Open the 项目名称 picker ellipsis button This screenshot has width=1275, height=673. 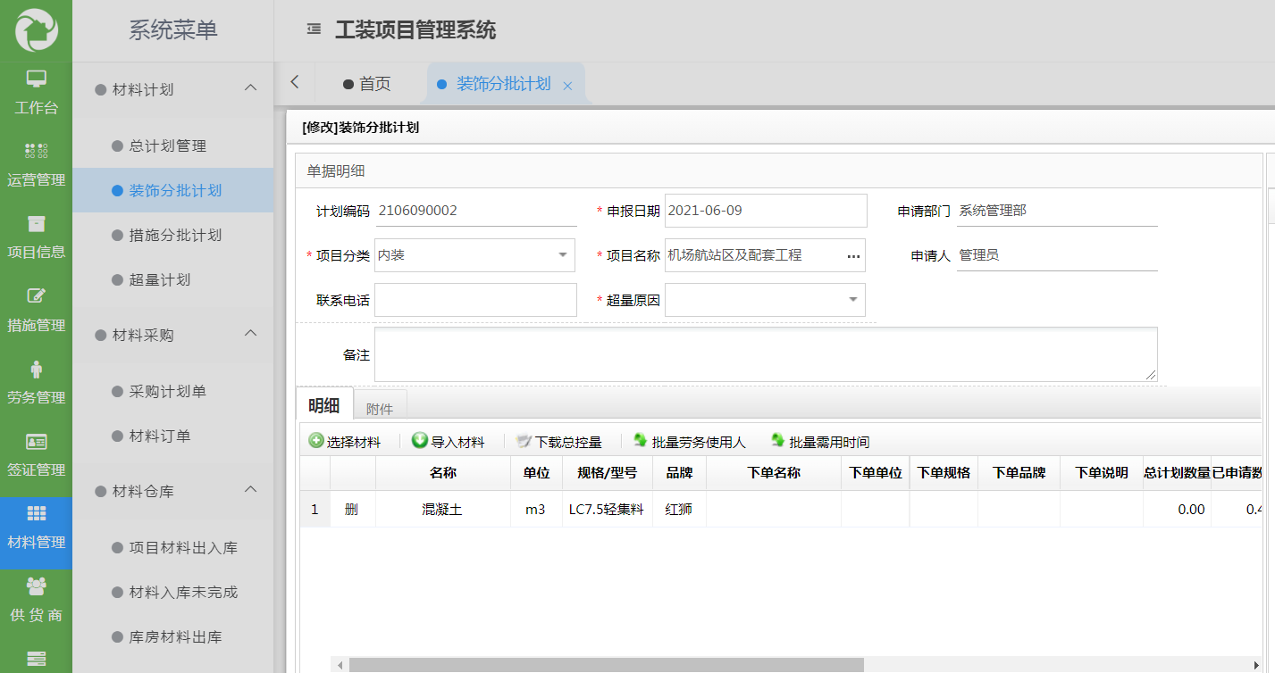(852, 255)
